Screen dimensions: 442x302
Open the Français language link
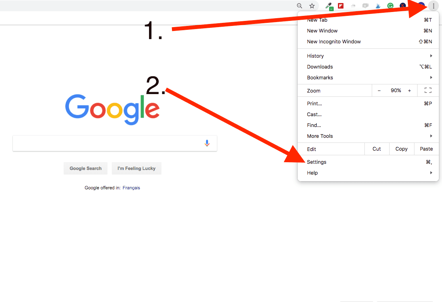point(131,188)
